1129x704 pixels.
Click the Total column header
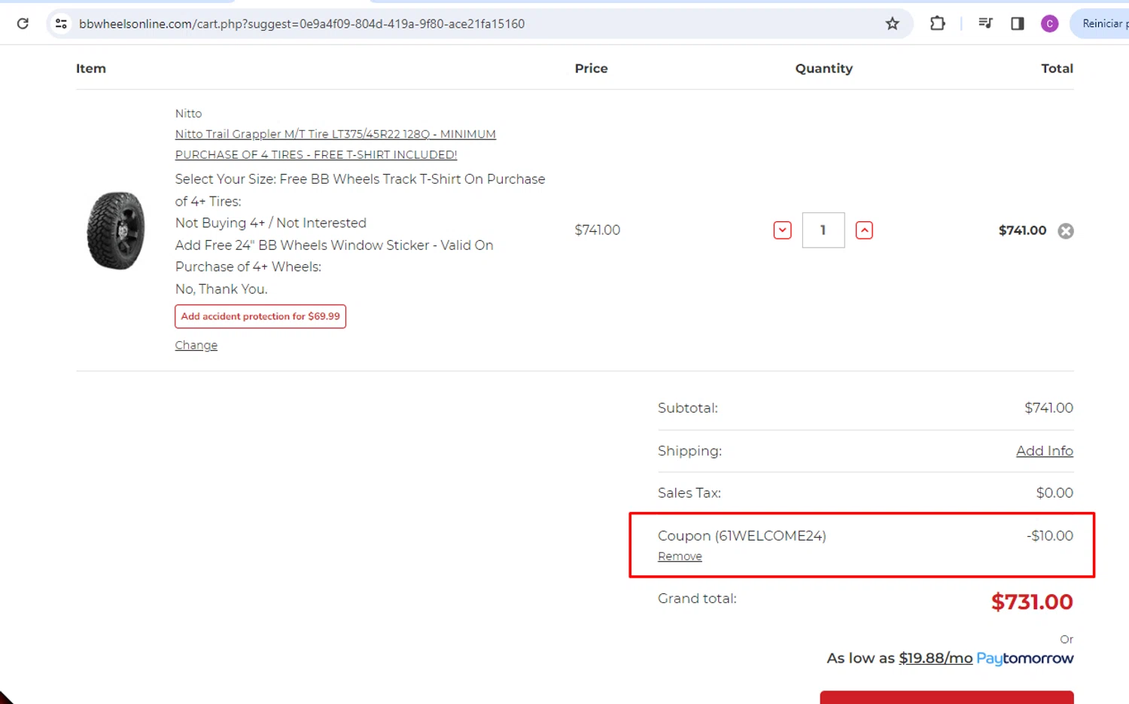click(x=1057, y=69)
